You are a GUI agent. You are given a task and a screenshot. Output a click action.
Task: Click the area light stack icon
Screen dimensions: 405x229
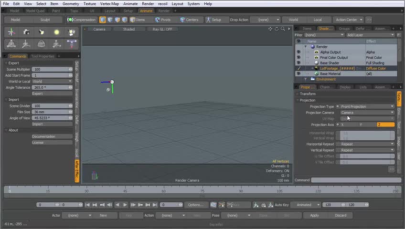point(72,32)
